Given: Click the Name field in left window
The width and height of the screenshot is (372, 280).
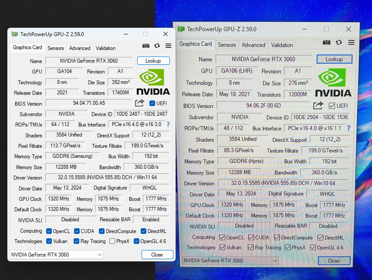Looking at the screenshot, I should coord(89,60).
